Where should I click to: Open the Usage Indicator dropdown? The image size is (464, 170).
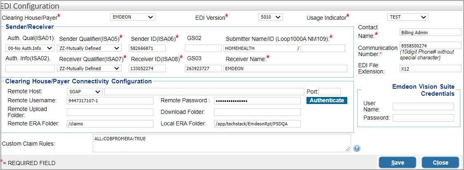[x=407, y=17]
